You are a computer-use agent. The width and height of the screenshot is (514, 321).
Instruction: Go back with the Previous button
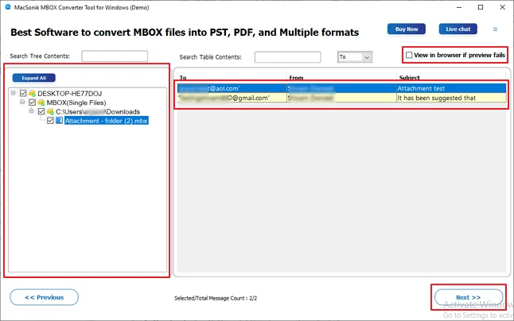point(45,297)
